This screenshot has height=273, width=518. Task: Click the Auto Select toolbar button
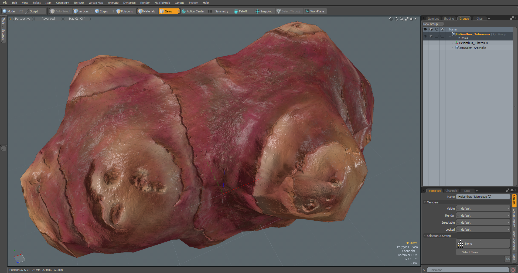click(60, 11)
